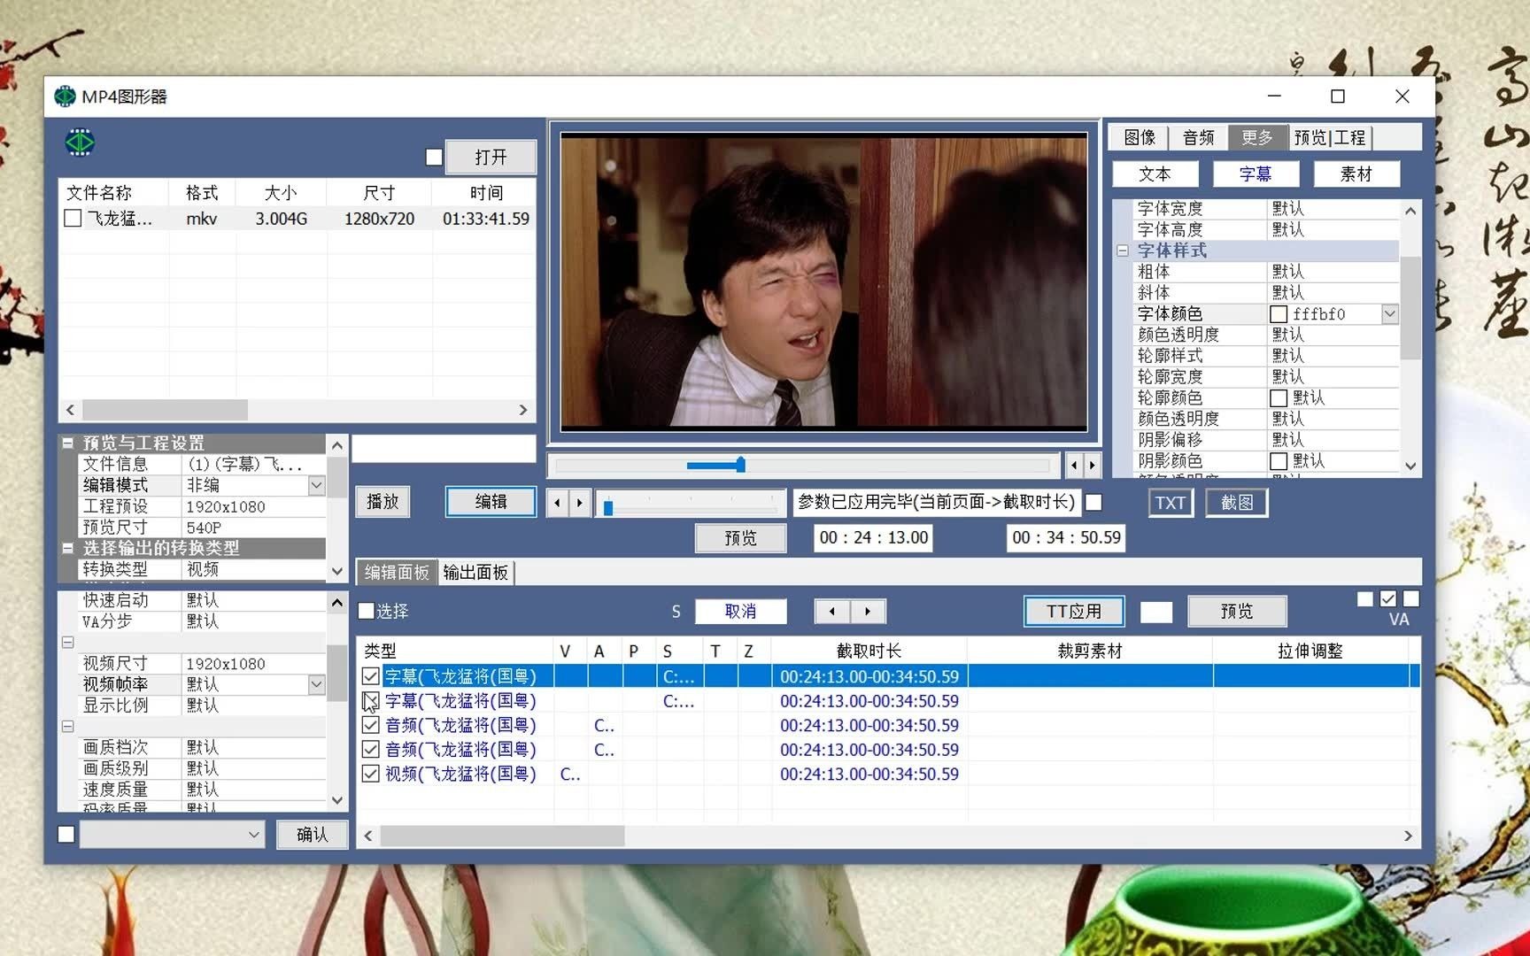Step video preview slider left arrow
The image size is (1530, 956).
[x=1074, y=465]
